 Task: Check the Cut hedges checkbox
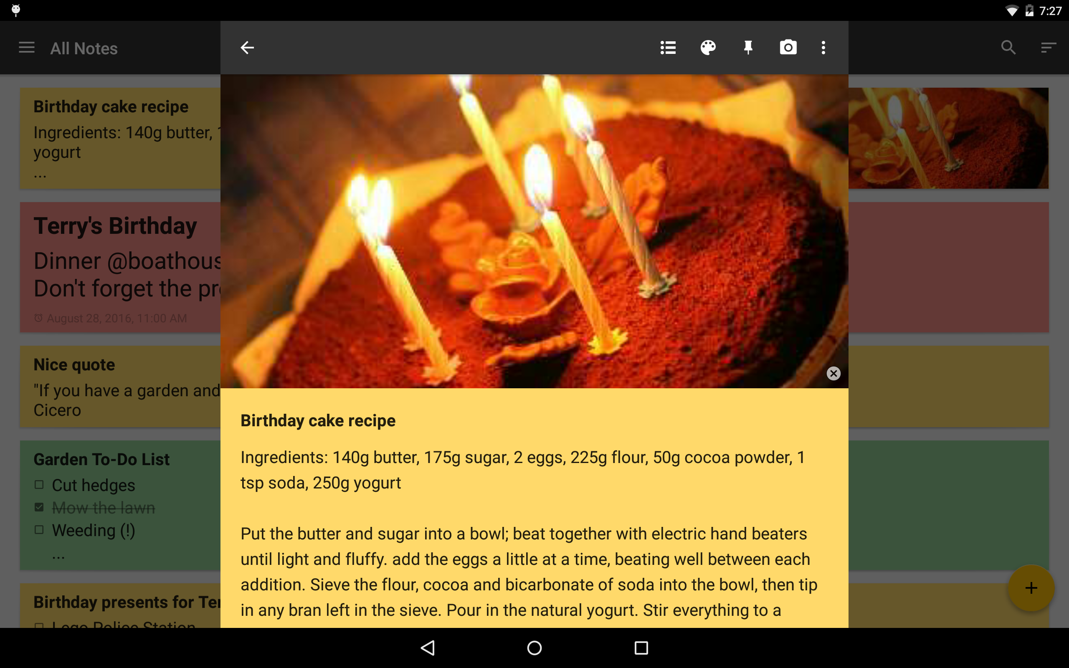(x=39, y=485)
